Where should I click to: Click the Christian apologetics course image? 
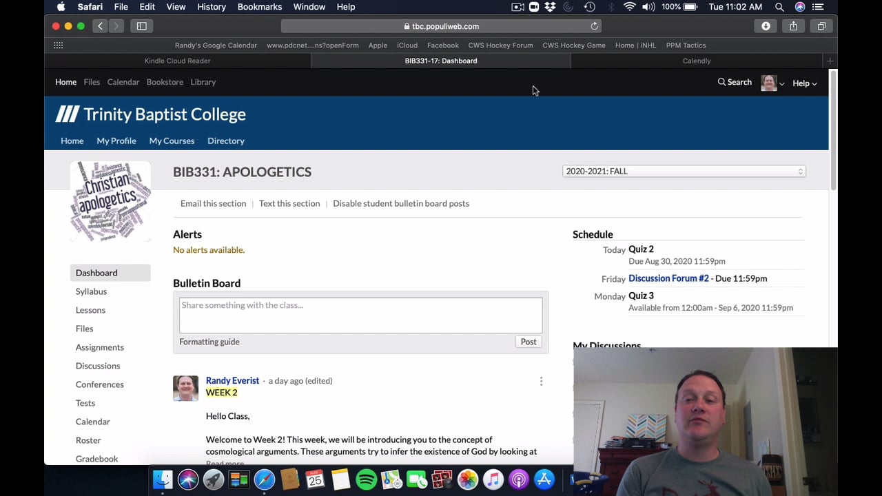point(110,200)
